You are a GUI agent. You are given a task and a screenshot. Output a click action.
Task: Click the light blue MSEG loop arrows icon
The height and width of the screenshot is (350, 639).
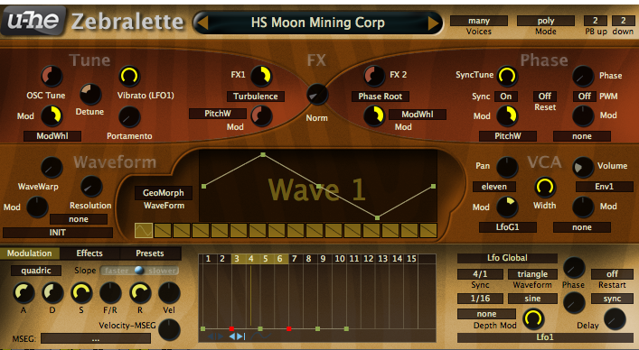click(237, 336)
